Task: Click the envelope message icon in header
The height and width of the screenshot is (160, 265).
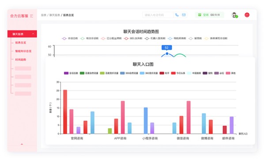Action: coord(184,15)
